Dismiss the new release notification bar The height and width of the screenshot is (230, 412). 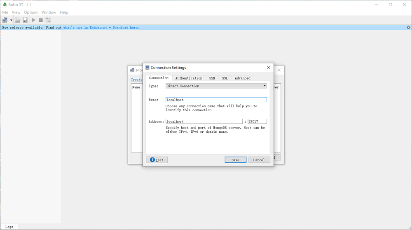pyautogui.click(x=409, y=27)
